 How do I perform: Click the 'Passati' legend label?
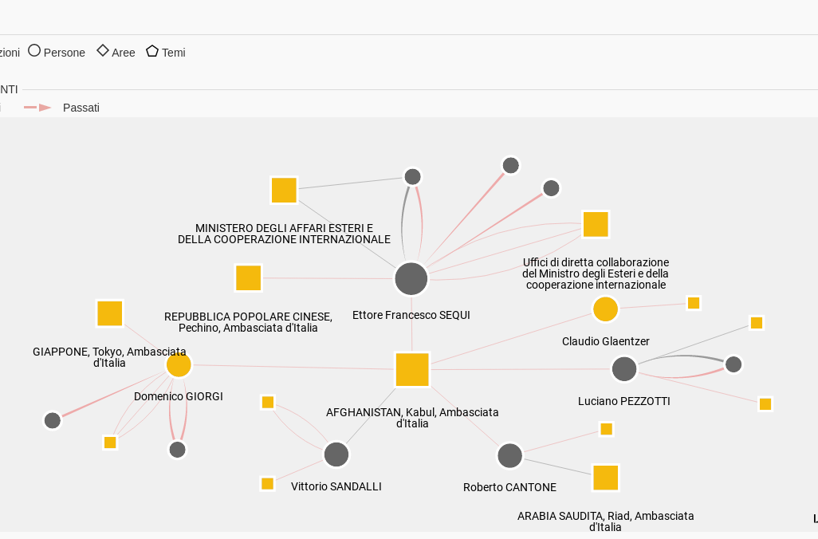click(81, 108)
